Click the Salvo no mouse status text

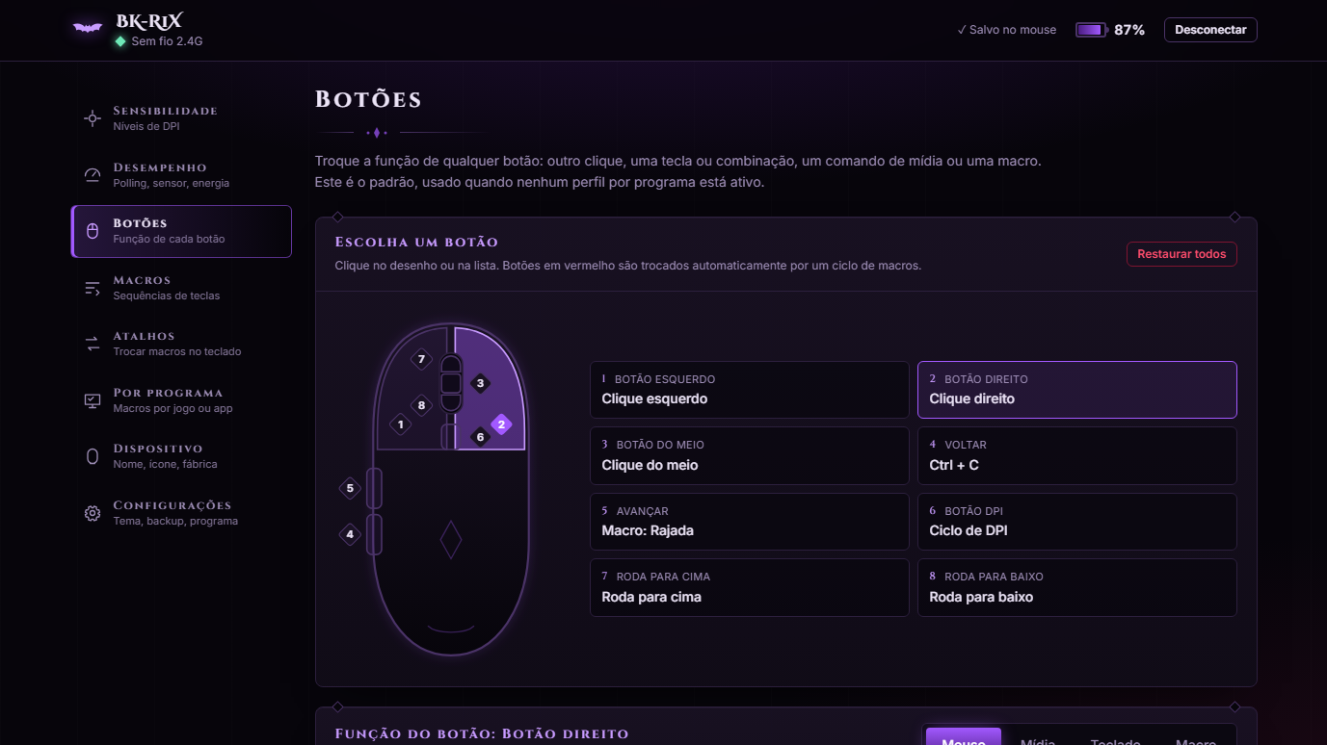pos(1007,30)
